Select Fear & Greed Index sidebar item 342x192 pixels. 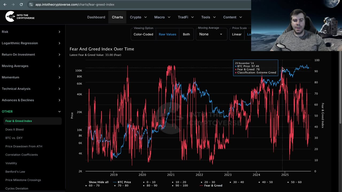[33, 121]
